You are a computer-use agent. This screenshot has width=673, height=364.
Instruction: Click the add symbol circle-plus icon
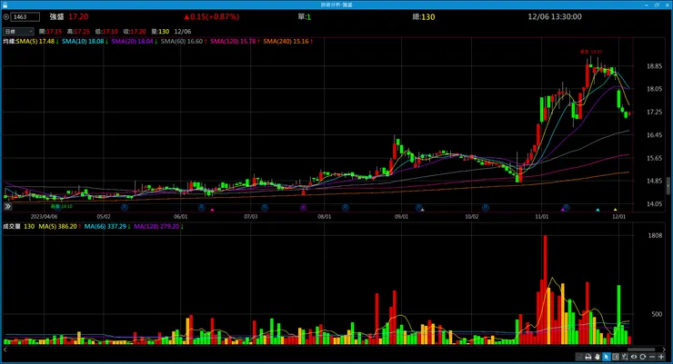(x=6, y=17)
